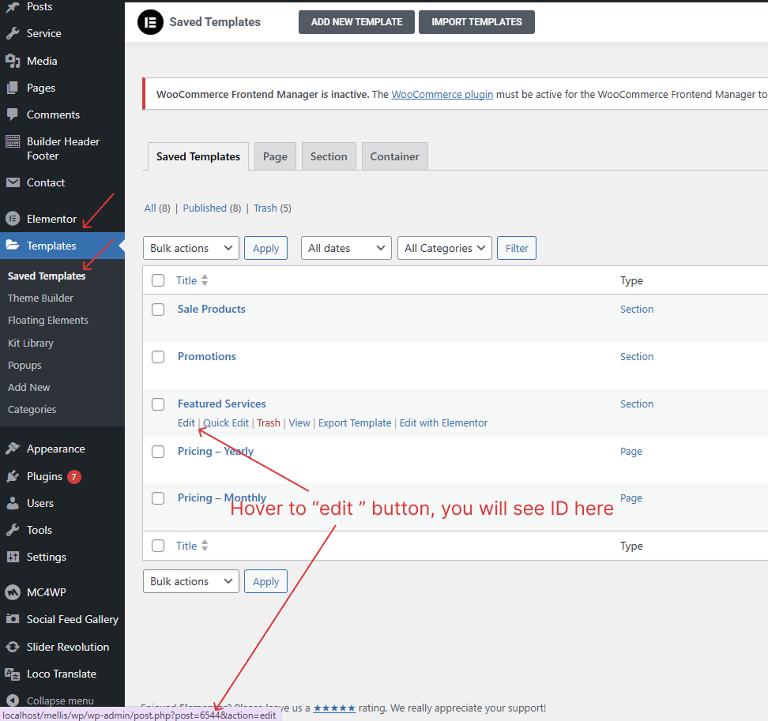Toggle select-all checkbox in table footer
Screen dimensions: 768x721
[158, 546]
